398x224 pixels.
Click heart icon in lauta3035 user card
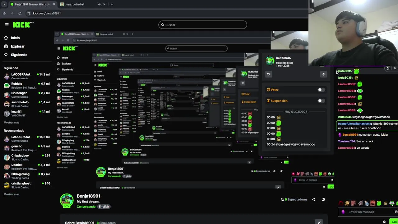click(269, 74)
